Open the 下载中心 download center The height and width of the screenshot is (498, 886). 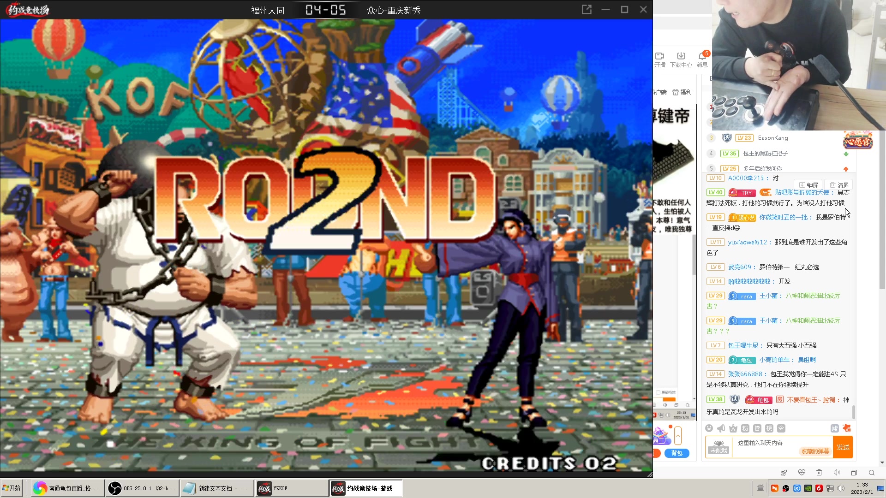coord(681,59)
